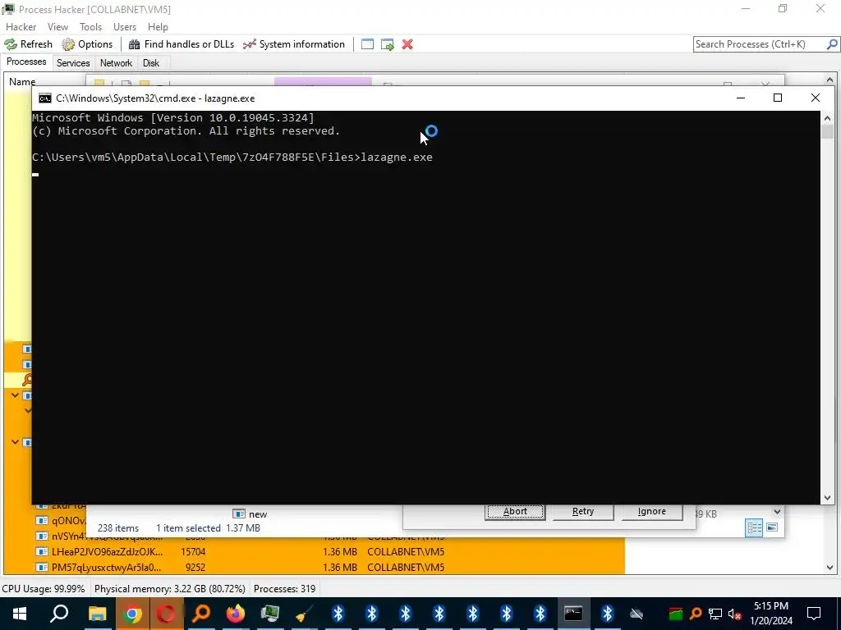Screen dimensions: 841x630
Task: Click the muted volume tray icon
Action: [x=734, y=614]
